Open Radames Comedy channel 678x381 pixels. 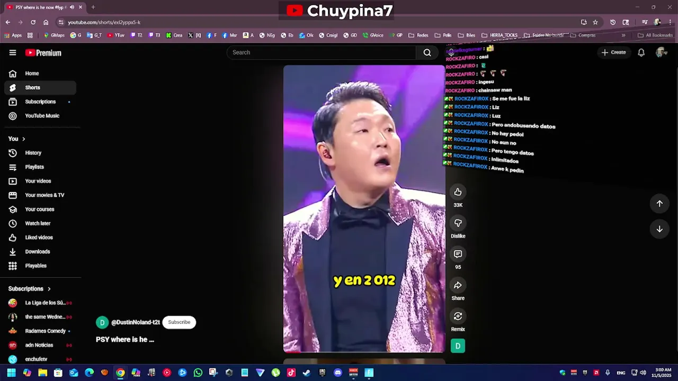pos(40,331)
